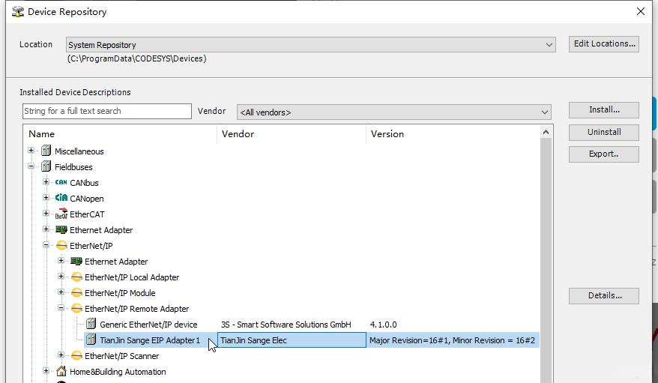
Task: Expand the CANopen node
Action: click(x=46, y=198)
